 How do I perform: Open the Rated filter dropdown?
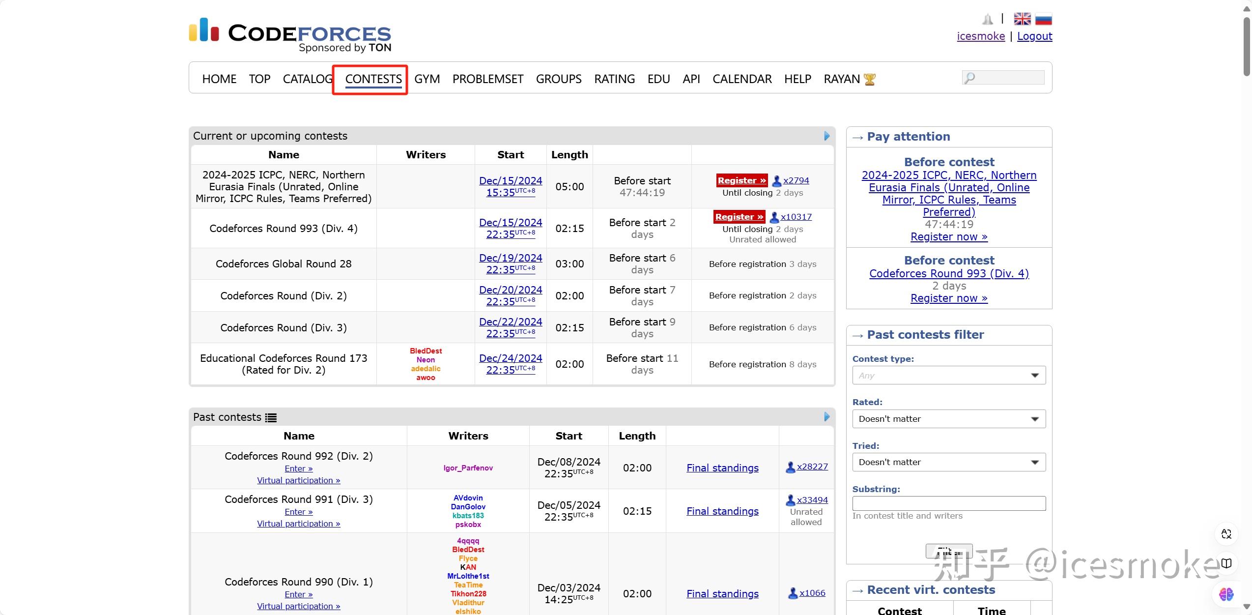(x=948, y=419)
